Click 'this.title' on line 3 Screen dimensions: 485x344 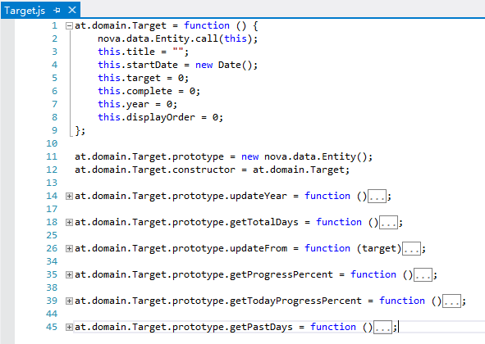click(126, 52)
